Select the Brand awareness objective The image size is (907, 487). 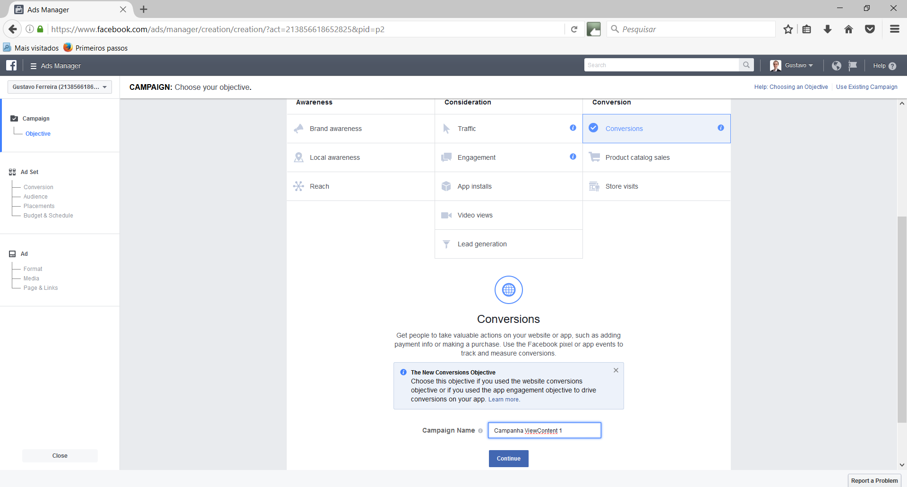point(360,129)
